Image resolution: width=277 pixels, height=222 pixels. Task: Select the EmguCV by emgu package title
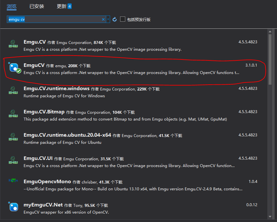click(34, 65)
